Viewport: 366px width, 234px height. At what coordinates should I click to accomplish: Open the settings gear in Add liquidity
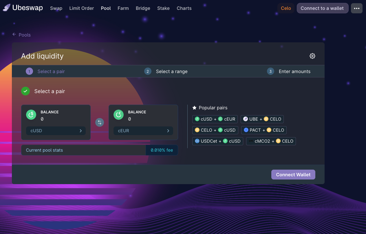coord(312,56)
